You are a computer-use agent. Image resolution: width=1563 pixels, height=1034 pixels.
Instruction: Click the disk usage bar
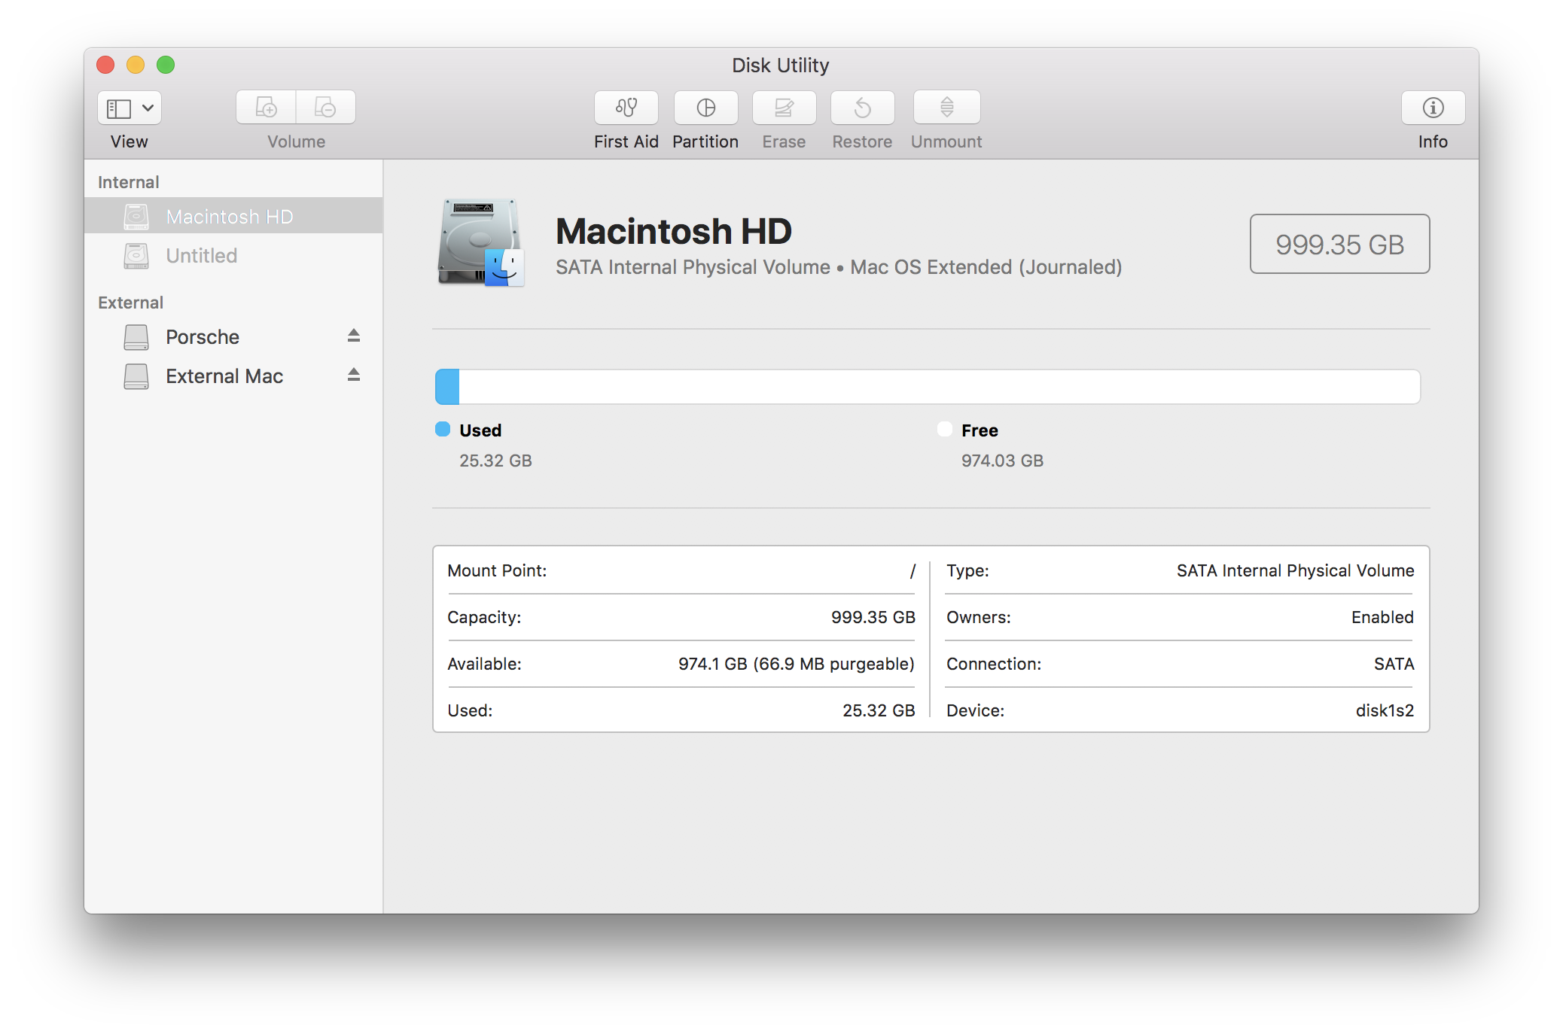click(928, 387)
